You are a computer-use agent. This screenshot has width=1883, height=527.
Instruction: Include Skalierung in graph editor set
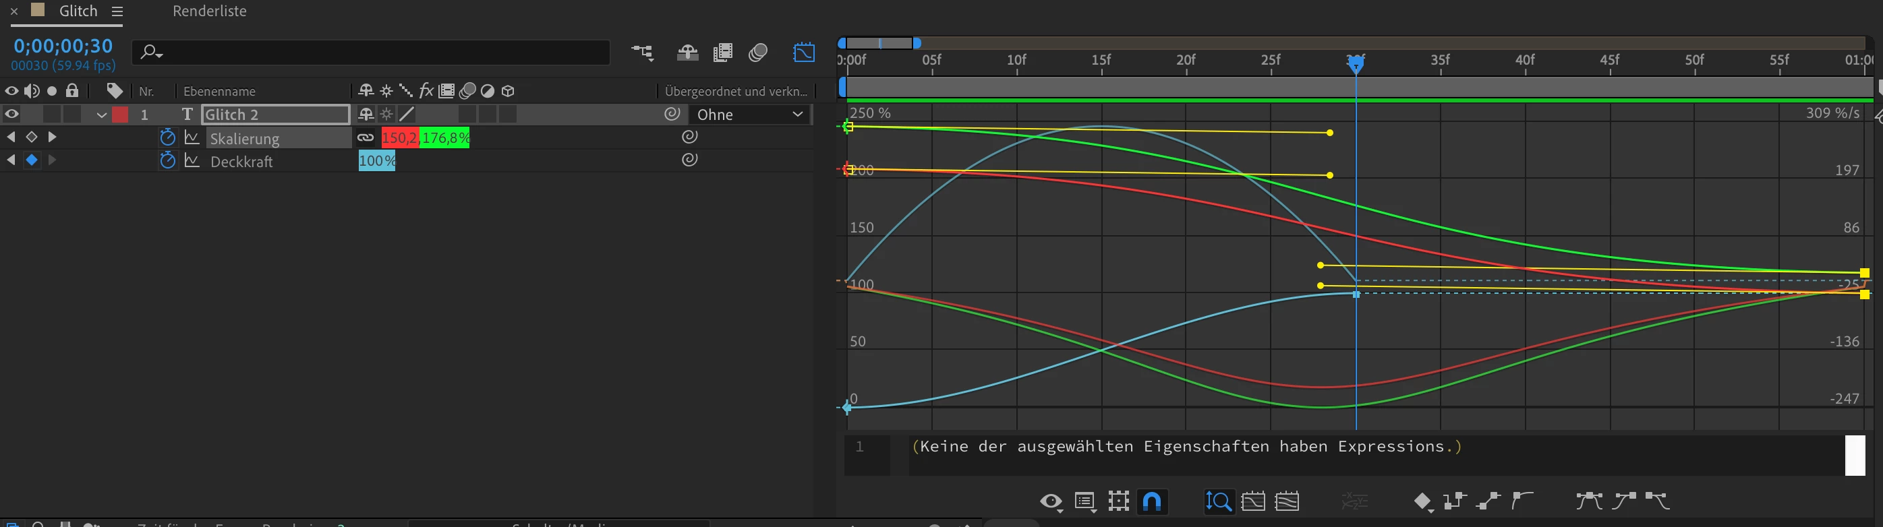(192, 137)
